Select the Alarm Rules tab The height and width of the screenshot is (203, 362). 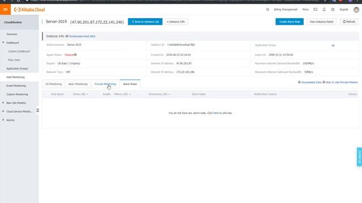click(x=130, y=84)
